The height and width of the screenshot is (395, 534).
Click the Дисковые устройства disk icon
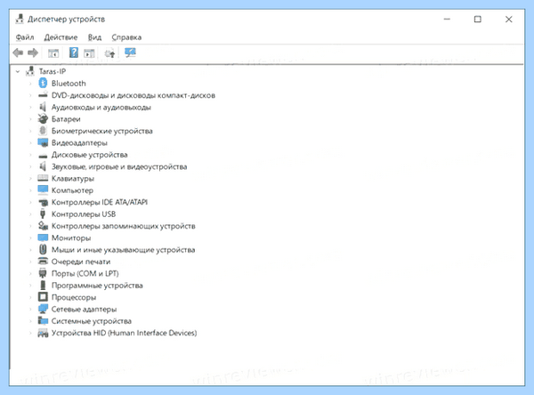click(x=43, y=156)
